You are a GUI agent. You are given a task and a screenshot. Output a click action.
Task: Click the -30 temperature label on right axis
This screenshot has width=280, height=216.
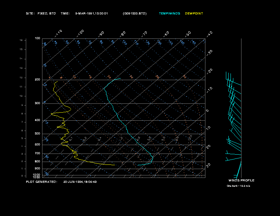pos(210,53)
